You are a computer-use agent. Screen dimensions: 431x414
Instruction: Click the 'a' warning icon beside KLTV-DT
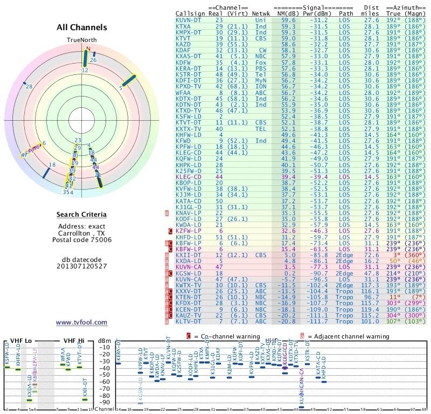[x=166, y=322]
